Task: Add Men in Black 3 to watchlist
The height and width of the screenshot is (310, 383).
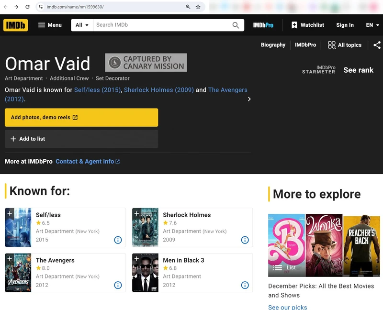Action: point(137,259)
